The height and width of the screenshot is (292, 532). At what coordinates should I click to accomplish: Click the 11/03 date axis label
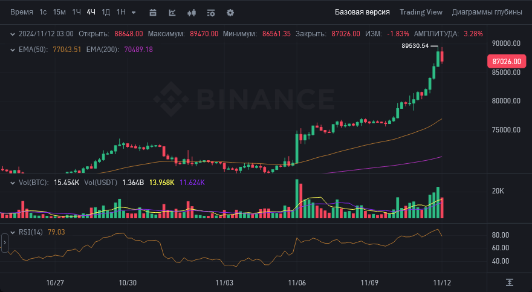(224, 283)
